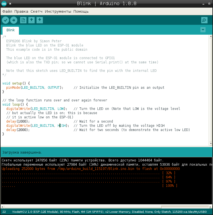
Task: Click the NodeMCU 1.0 board info in status bar
Action: click(110, 212)
